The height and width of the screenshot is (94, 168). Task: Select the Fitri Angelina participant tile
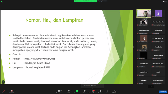click(x=158, y=22)
